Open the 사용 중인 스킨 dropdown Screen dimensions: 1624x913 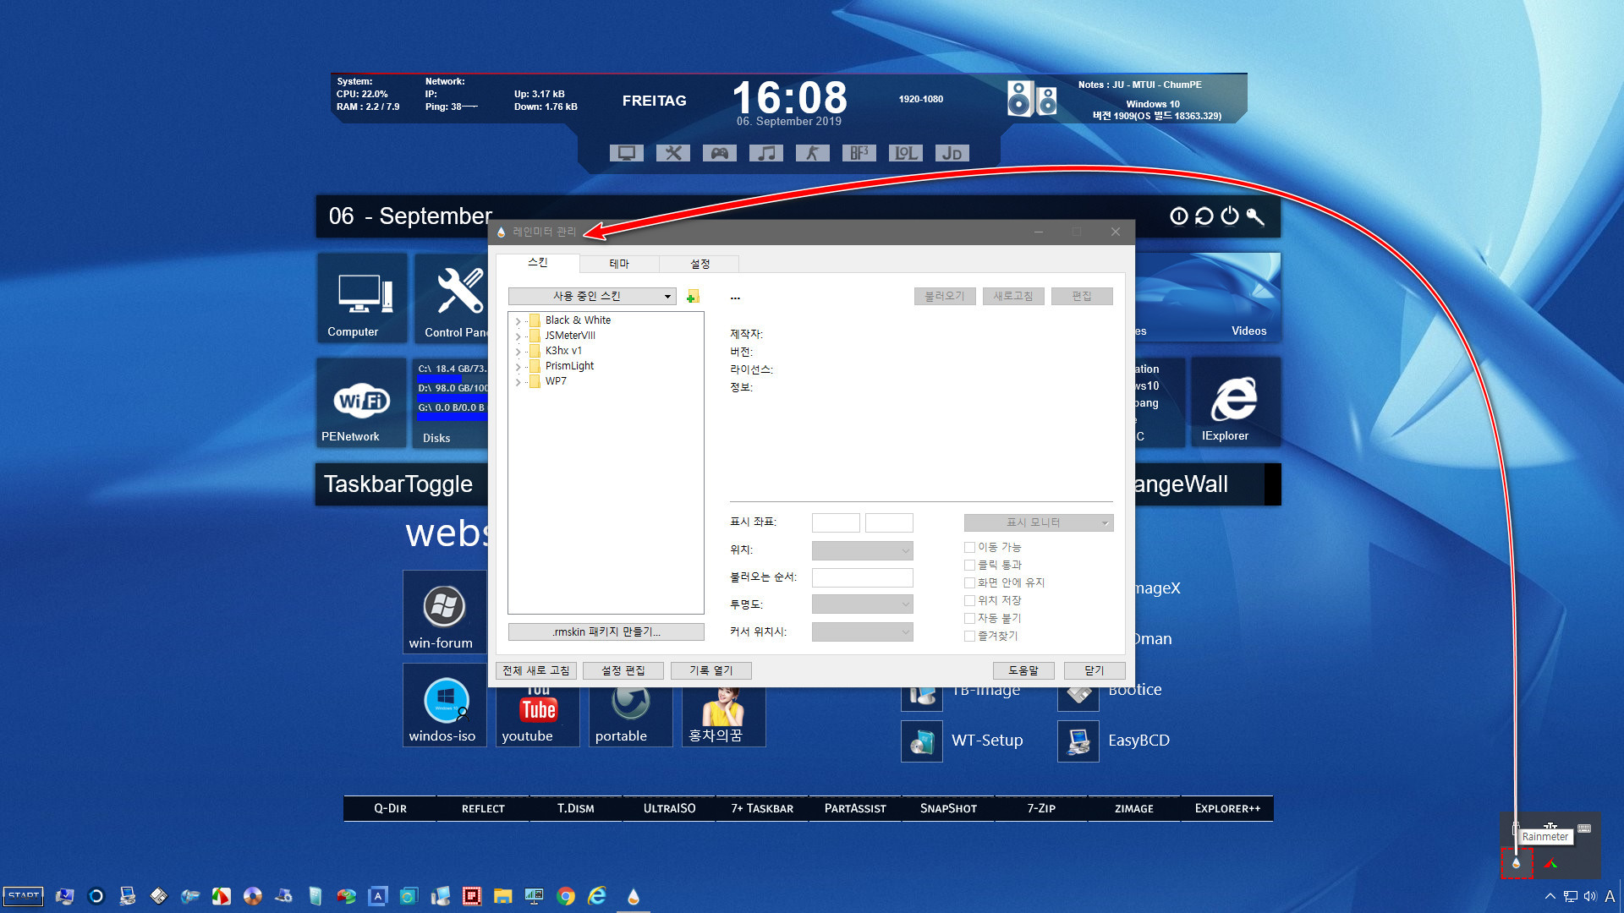(592, 297)
